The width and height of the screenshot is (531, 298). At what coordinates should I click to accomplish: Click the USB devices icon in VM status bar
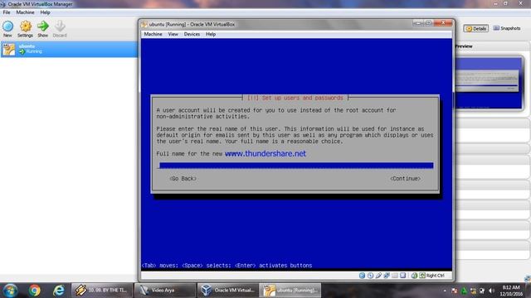[x=378, y=276]
